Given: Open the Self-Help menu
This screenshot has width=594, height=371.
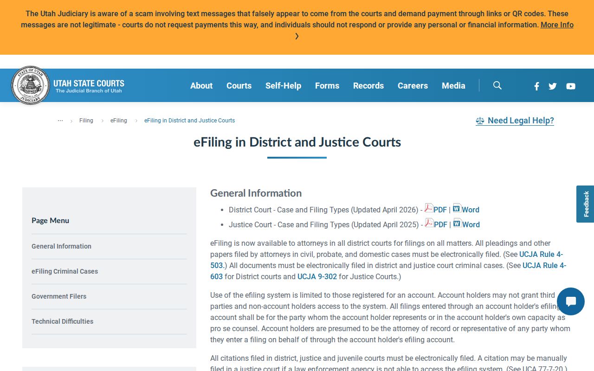Looking at the screenshot, I should [x=283, y=85].
